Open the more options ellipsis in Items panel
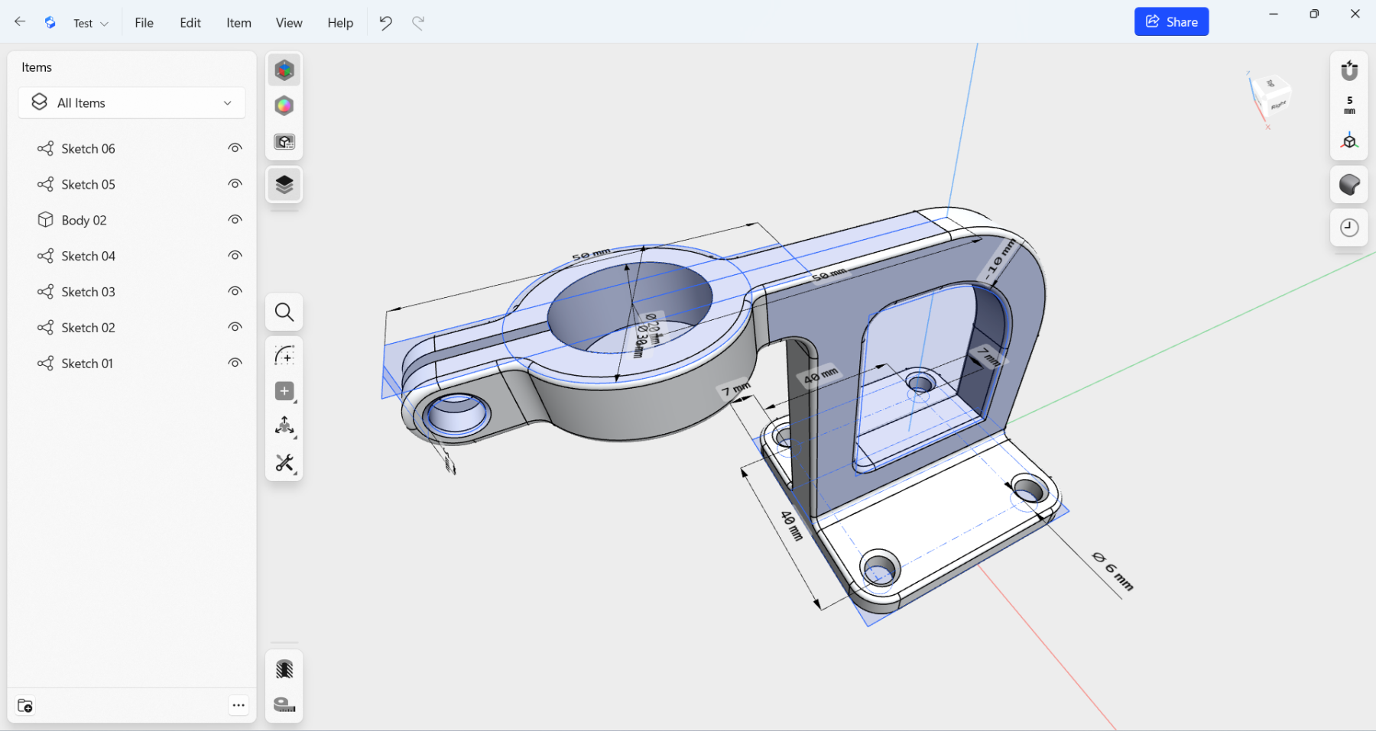The image size is (1376, 731). click(x=239, y=706)
